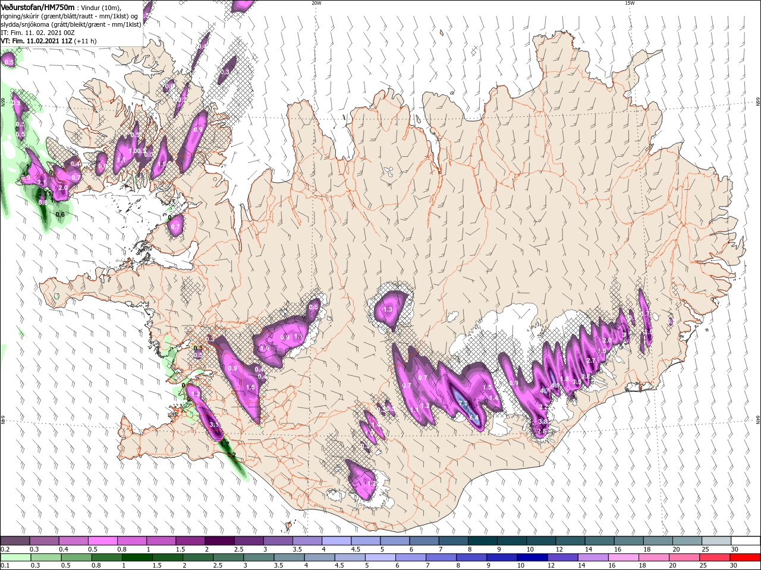Click the bright red rain-scale swatch after 30

coord(745,558)
